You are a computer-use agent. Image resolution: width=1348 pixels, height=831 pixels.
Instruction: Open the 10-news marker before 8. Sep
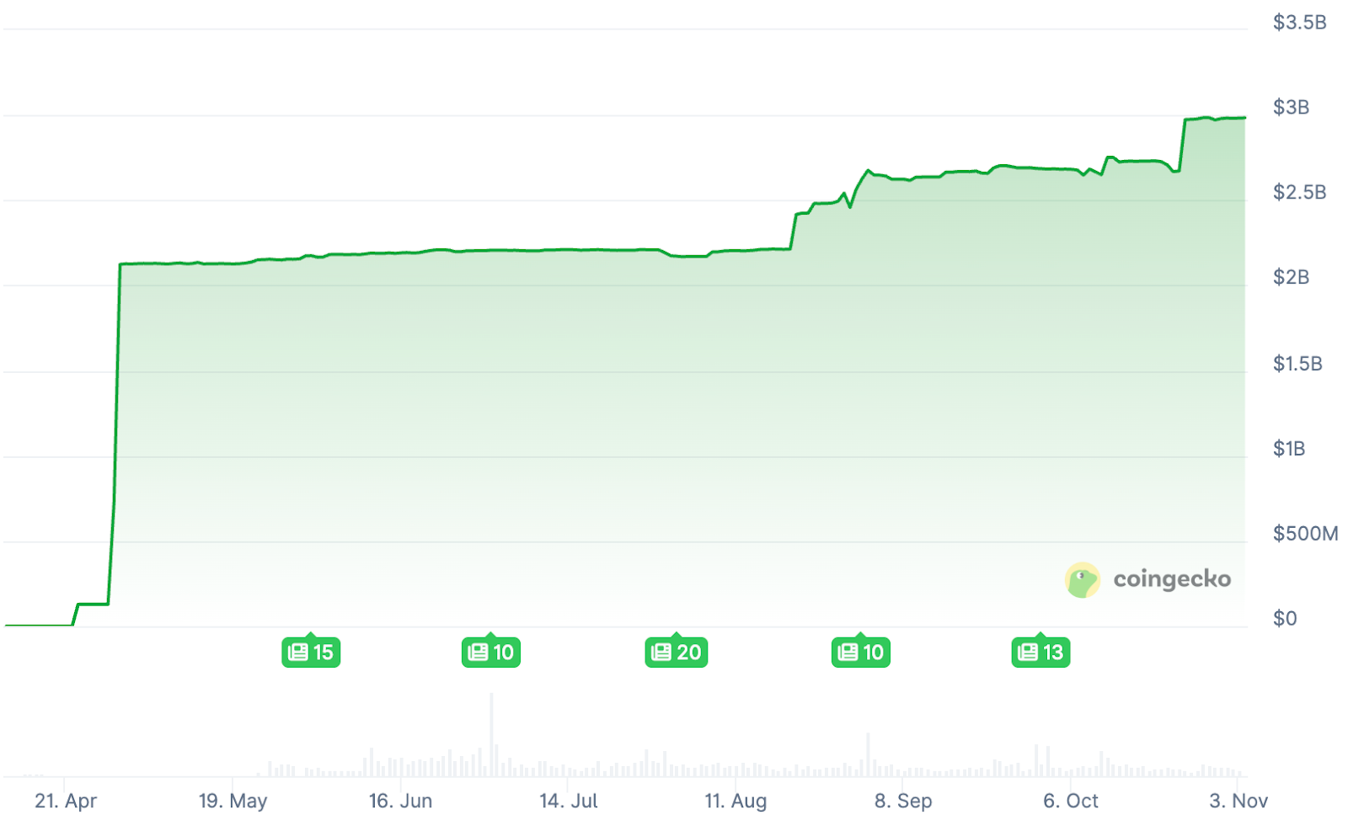860,652
